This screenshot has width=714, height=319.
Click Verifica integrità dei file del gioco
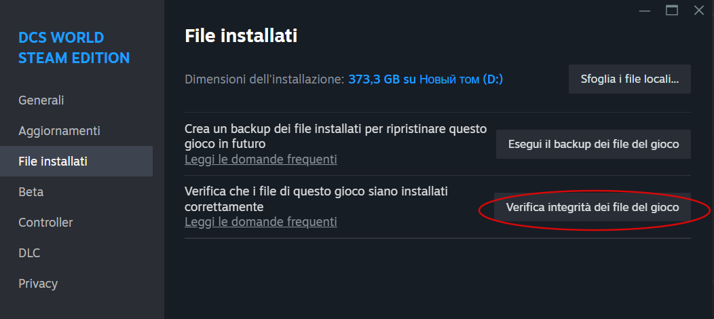coord(593,208)
